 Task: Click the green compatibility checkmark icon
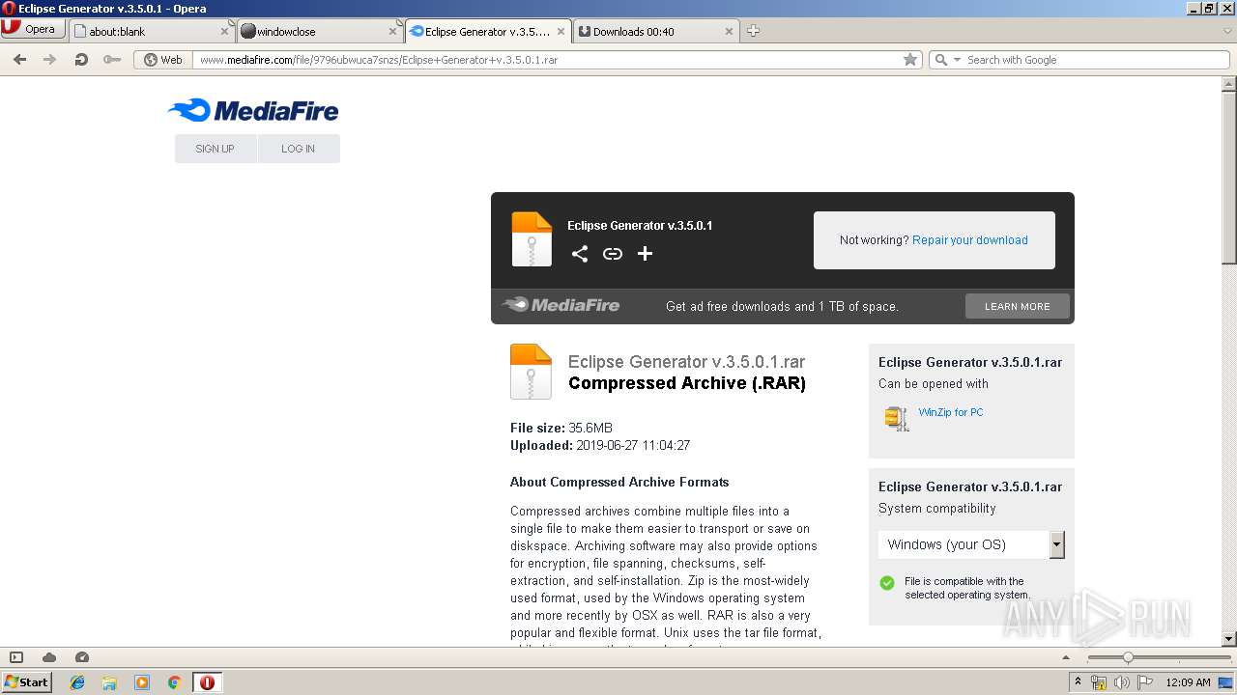click(887, 583)
